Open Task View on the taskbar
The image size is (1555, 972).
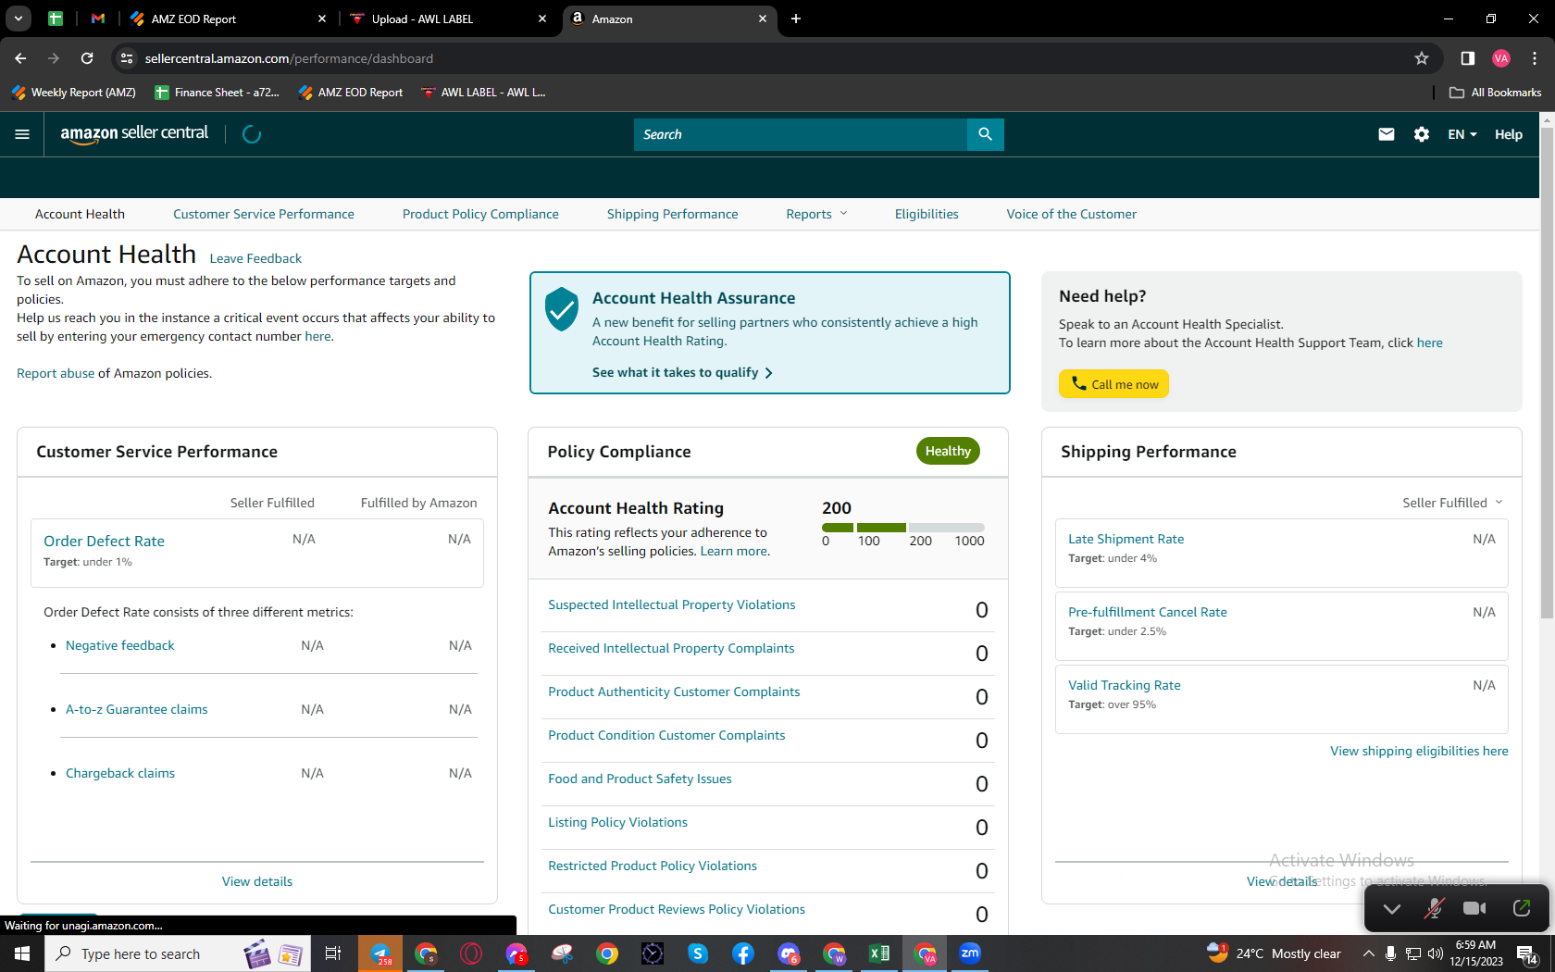pyautogui.click(x=333, y=953)
